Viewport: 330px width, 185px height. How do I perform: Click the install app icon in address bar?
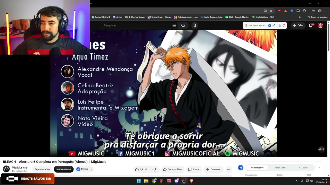(x=265, y=11)
